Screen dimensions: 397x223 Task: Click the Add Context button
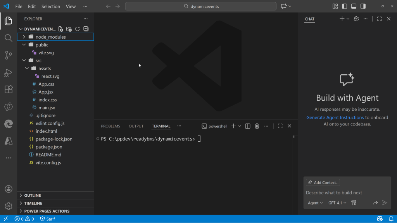click(323, 182)
